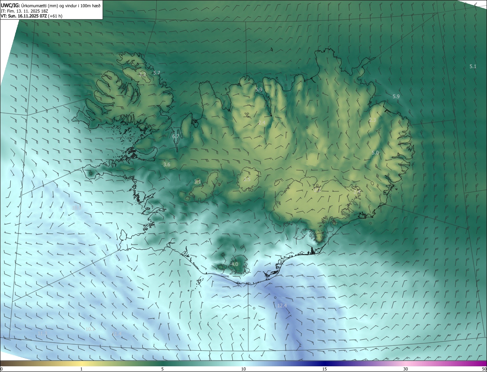Click the 0 tick on the color scale
The height and width of the screenshot is (372, 487).
click(2, 369)
